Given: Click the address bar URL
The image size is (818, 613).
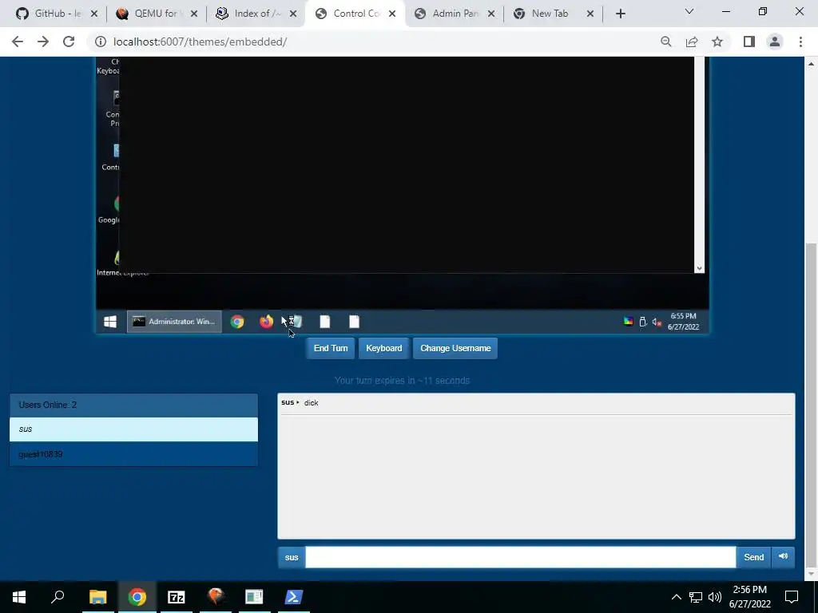Looking at the screenshot, I should pos(200,42).
